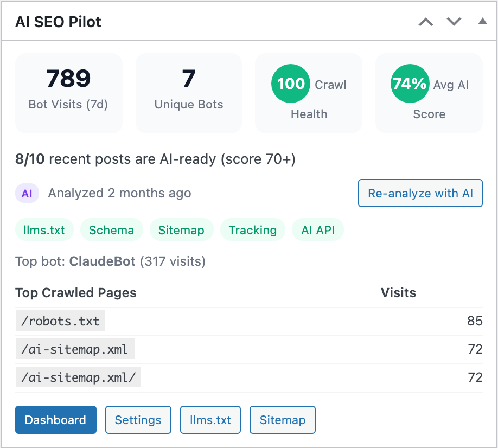This screenshot has width=498, height=448.
Task: Select the Sitemap green status pill
Action: (x=181, y=229)
